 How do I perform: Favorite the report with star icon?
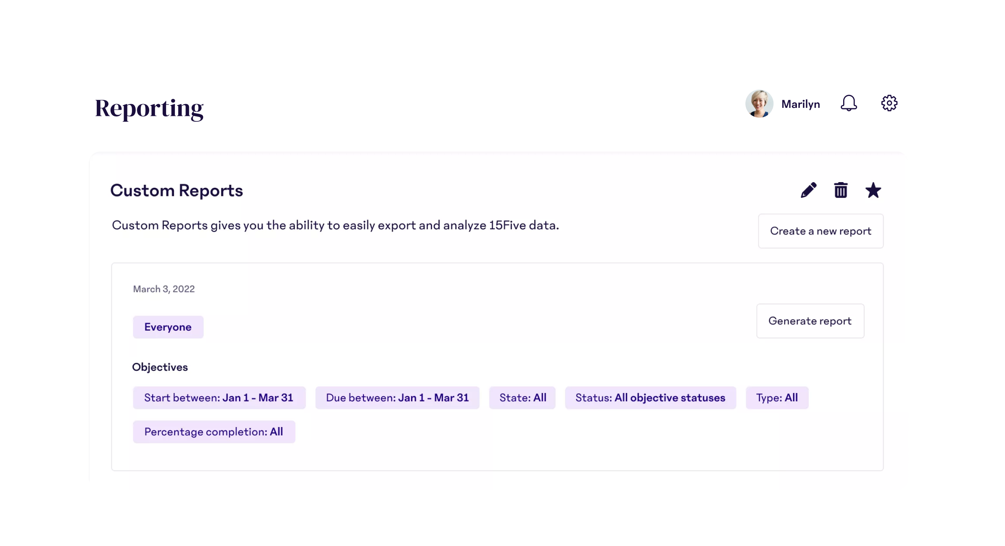(x=873, y=191)
